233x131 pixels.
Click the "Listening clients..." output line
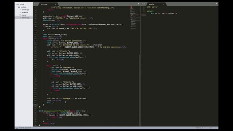[x=68, y=18]
